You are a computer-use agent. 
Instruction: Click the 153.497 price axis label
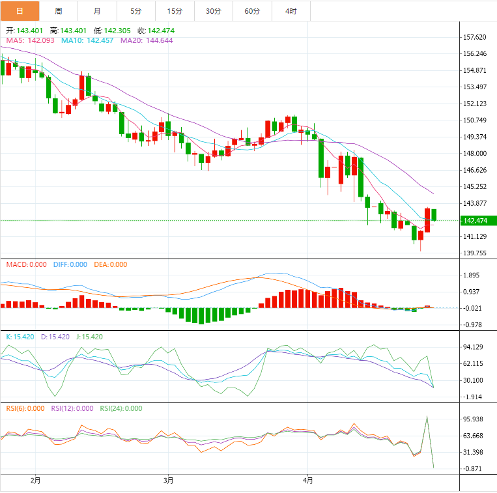(x=474, y=87)
